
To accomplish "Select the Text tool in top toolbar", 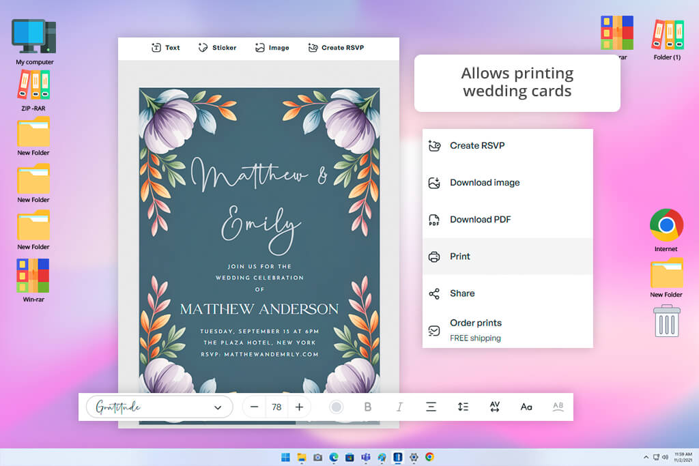I will tap(165, 48).
